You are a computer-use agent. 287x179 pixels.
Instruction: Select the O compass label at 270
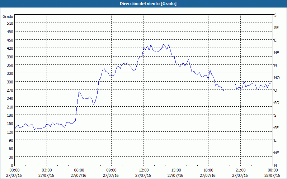(276, 90)
